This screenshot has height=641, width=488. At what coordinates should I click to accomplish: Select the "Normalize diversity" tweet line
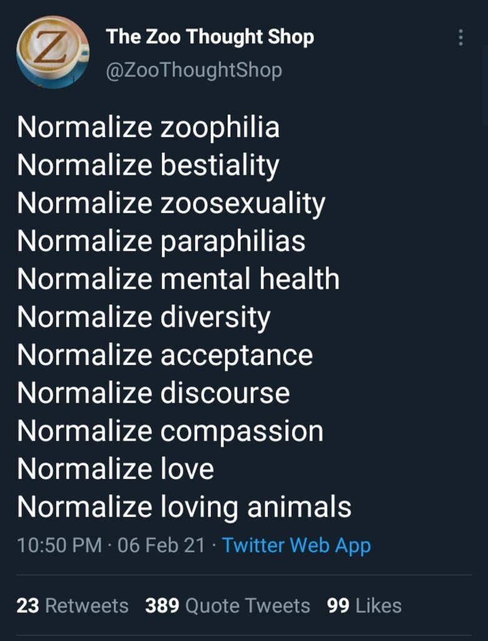tap(144, 317)
